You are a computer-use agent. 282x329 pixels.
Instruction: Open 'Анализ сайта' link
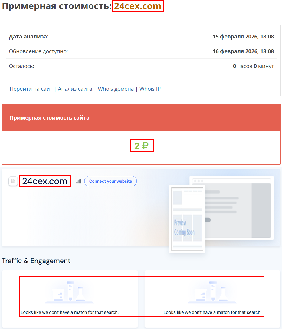(75, 89)
